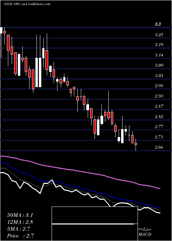Click the 50MA : 3.1 readout
This screenshot has width=172, height=241.
point(20,215)
